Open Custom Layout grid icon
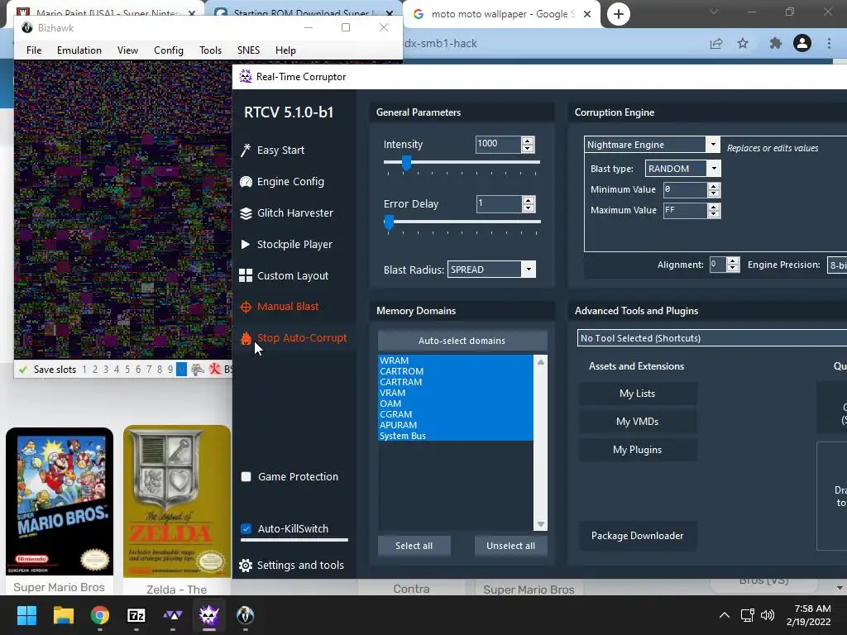 point(245,275)
